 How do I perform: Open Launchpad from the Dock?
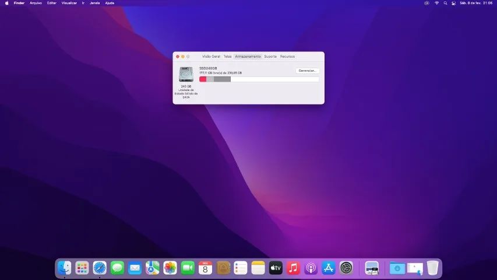pyautogui.click(x=82, y=268)
